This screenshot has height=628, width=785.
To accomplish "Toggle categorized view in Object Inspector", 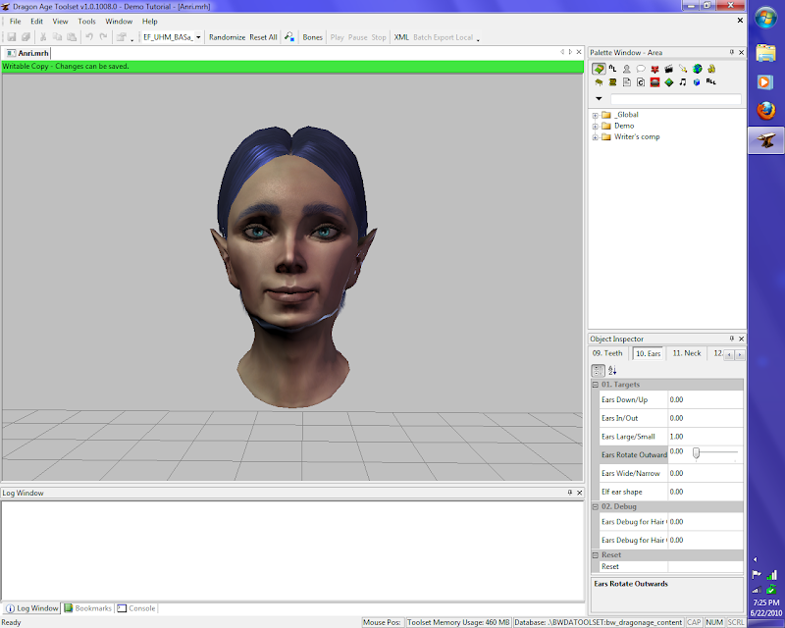I will click(x=598, y=370).
